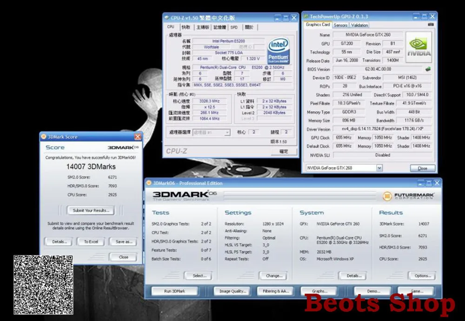Open the Validation tab in GPU-Z
465x321 pixels.
[x=359, y=25]
